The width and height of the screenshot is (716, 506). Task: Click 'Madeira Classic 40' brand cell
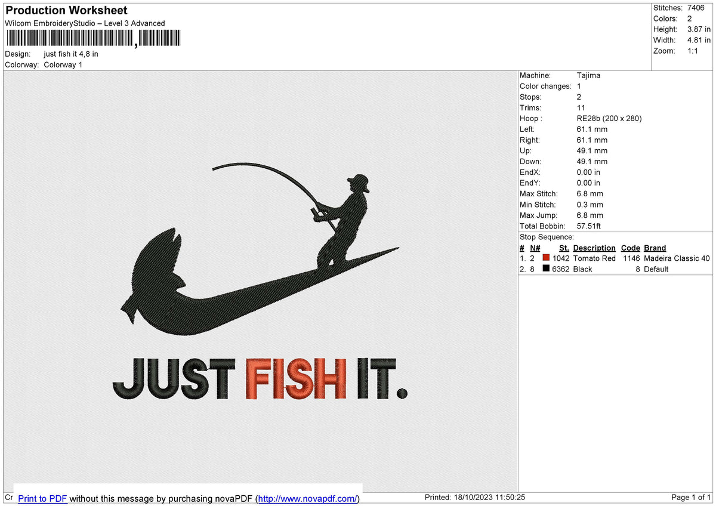point(677,258)
